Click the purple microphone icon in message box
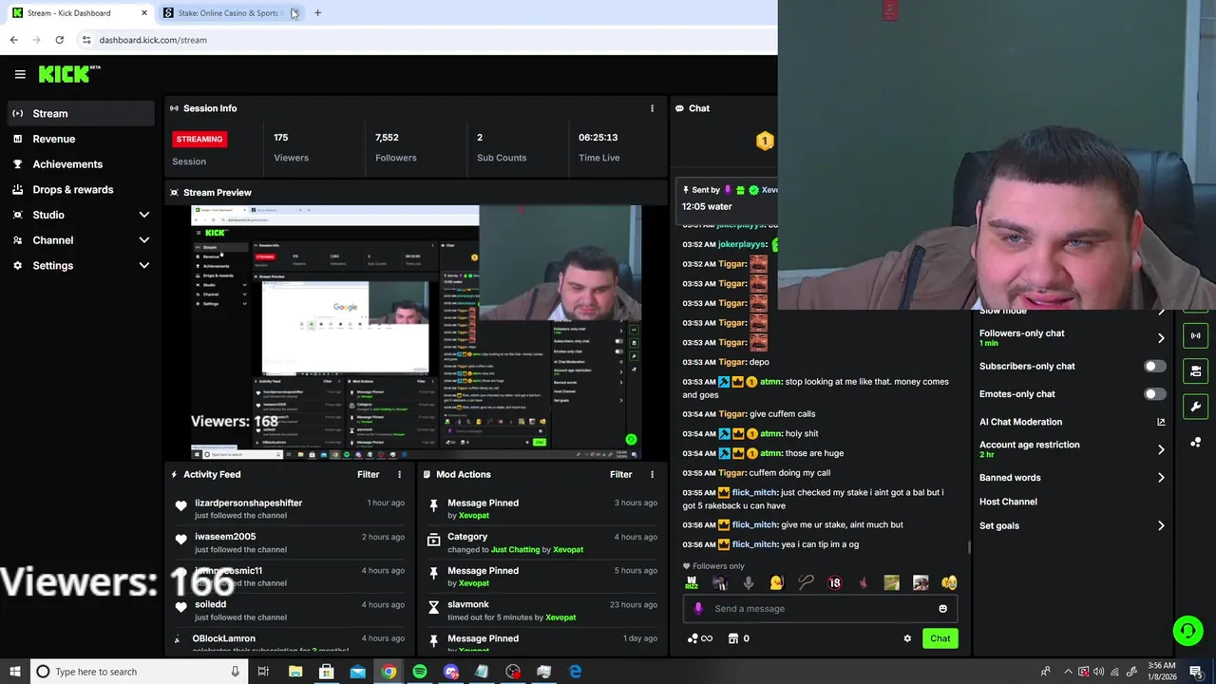The width and height of the screenshot is (1216, 684). [698, 609]
